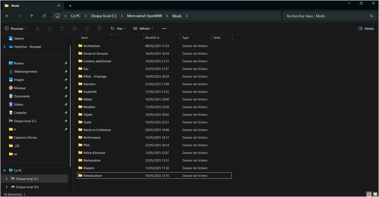The height and width of the screenshot is (197, 379).
Task: Click Disque local (C:) breadcrumb segment
Action: coord(104,16)
